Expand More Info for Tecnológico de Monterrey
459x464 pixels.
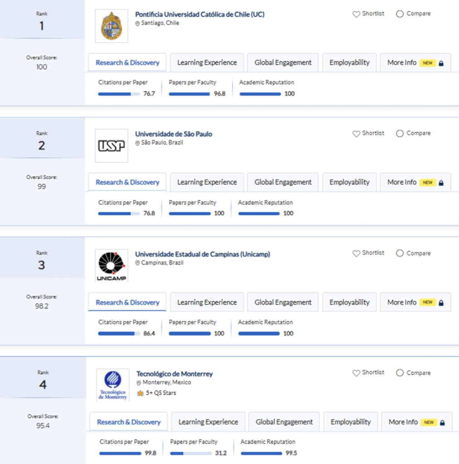(416, 422)
